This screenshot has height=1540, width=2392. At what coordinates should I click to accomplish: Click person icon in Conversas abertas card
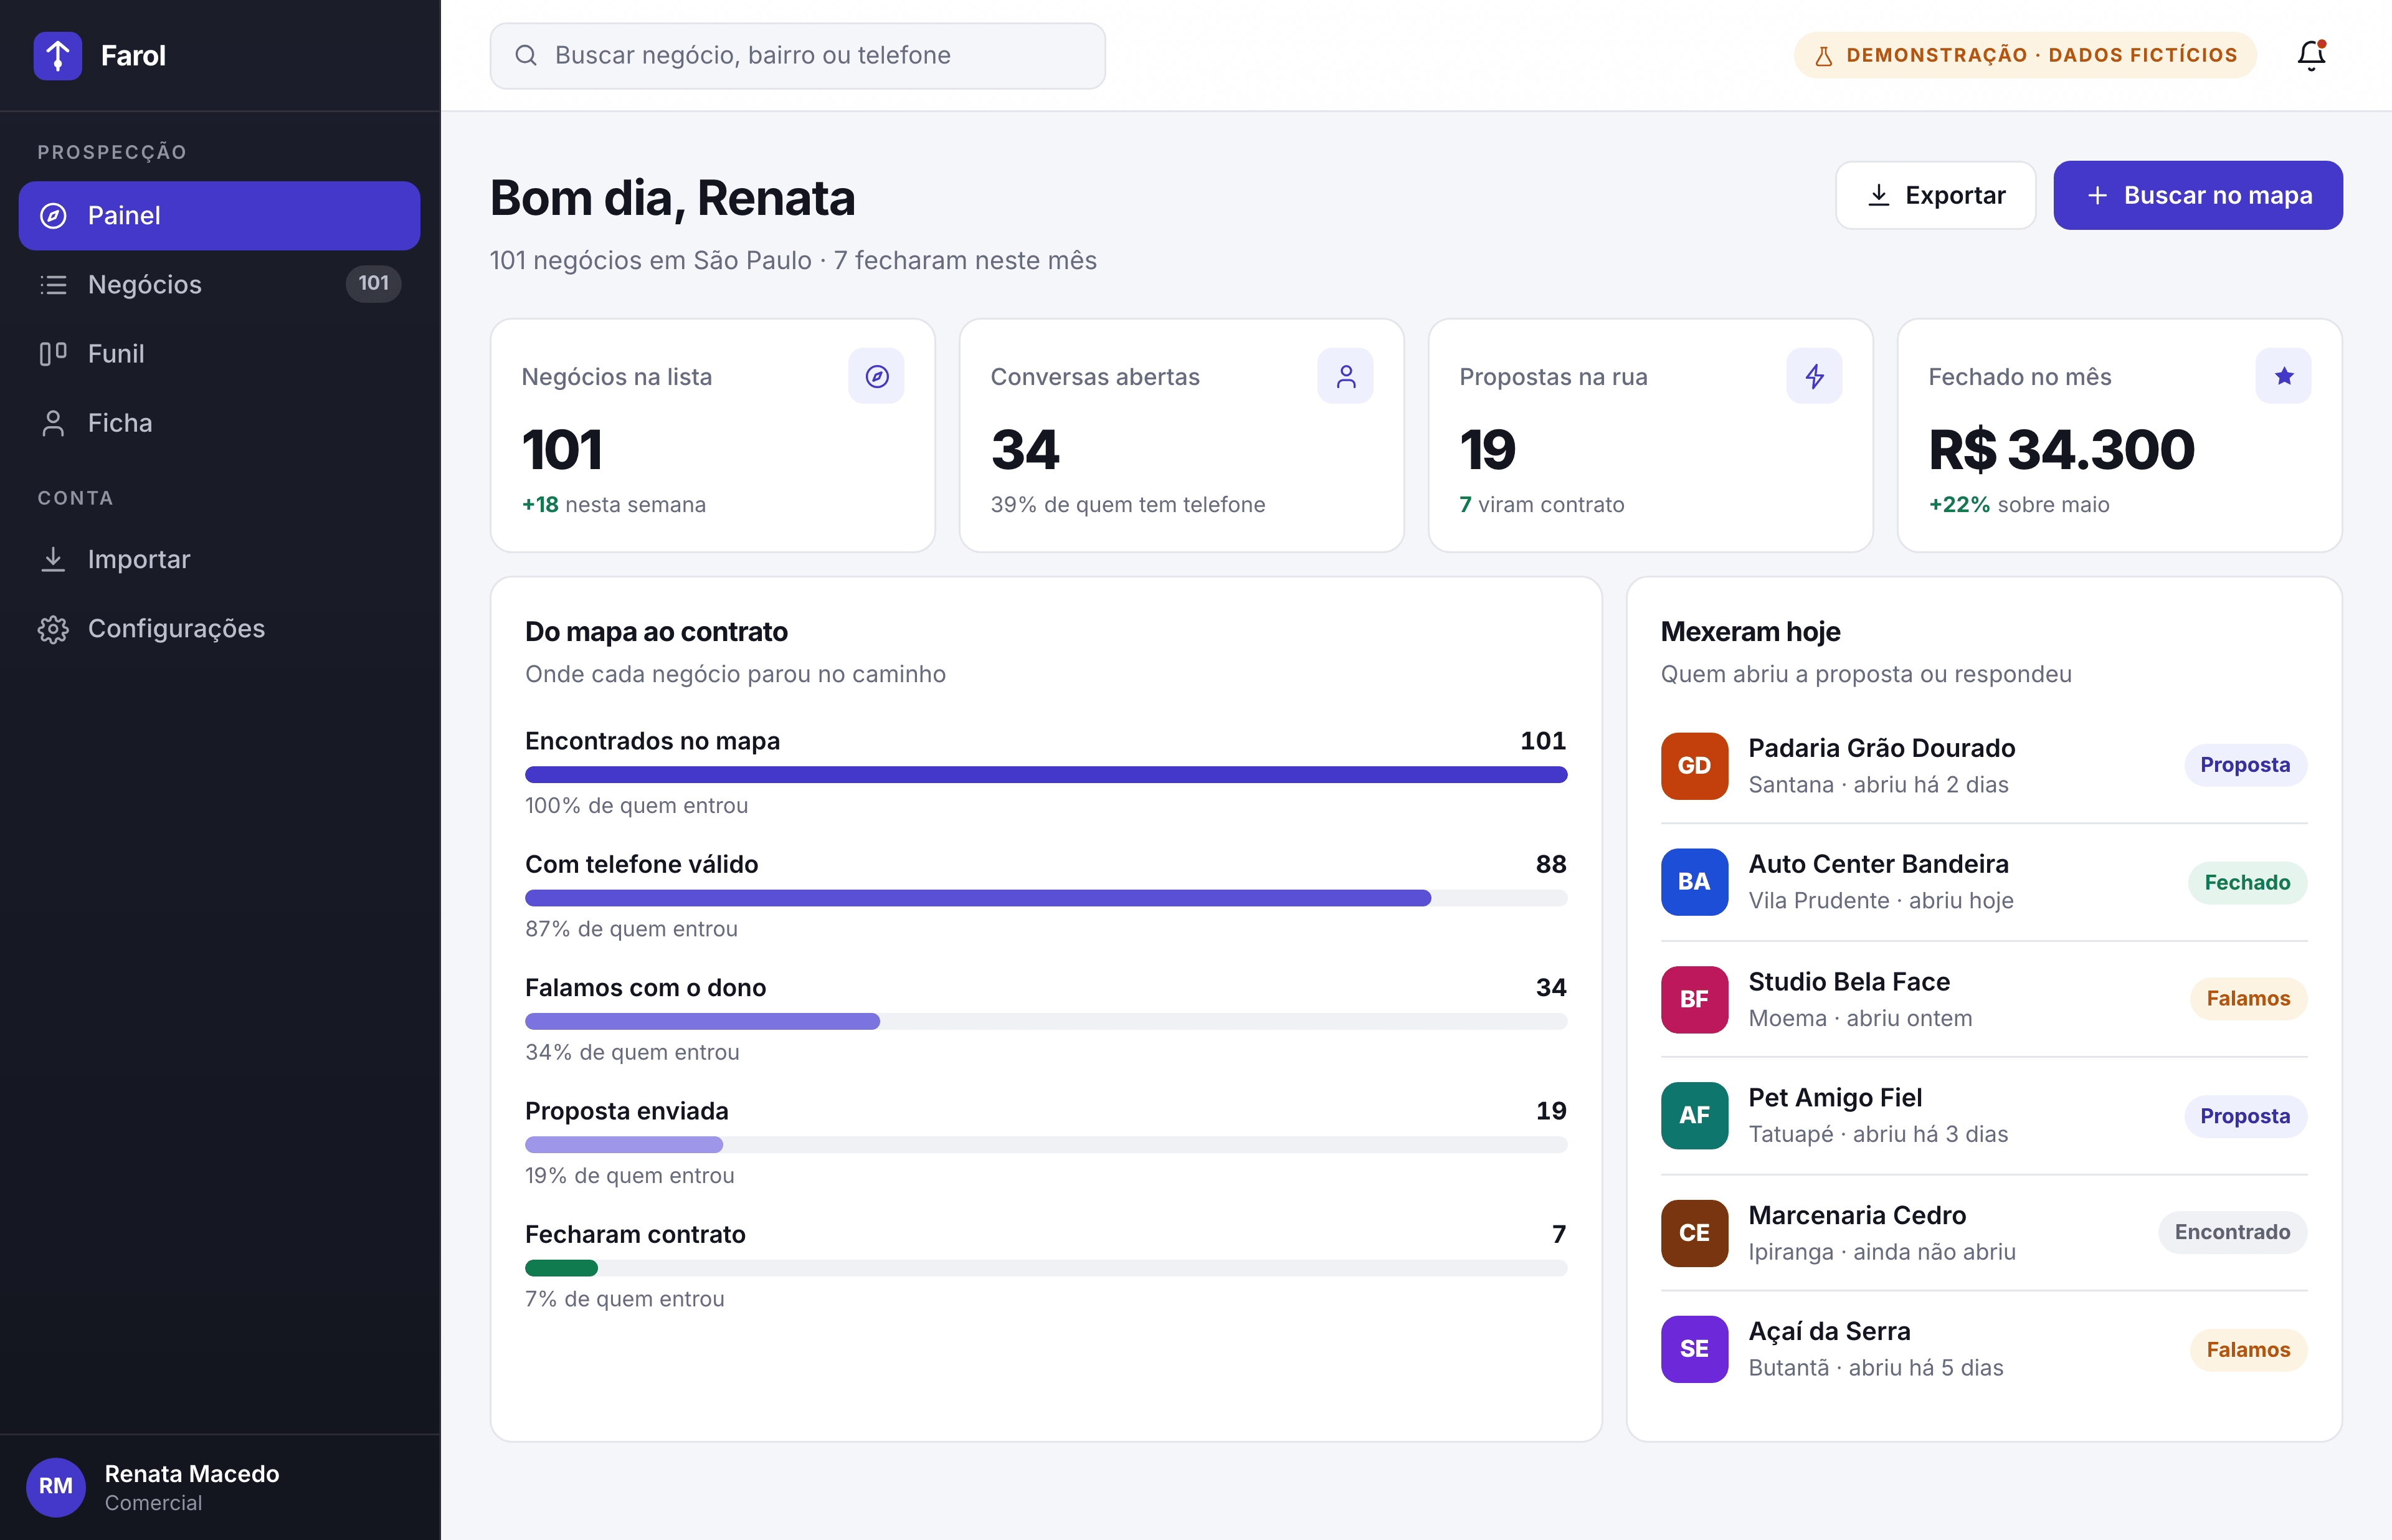(1345, 376)
